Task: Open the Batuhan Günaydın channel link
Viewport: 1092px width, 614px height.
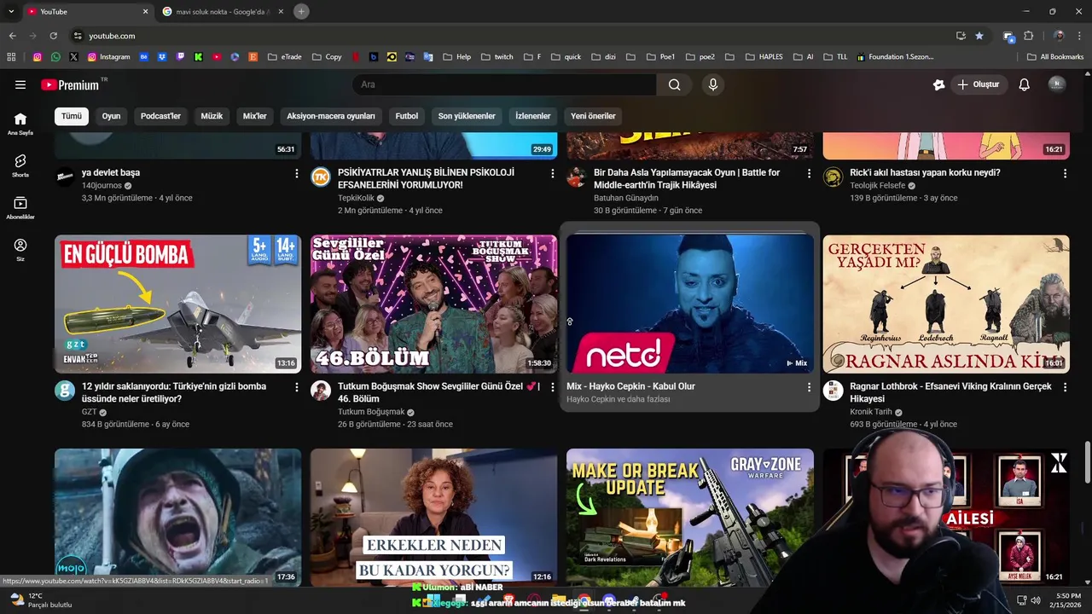Action: coord(626,198)
